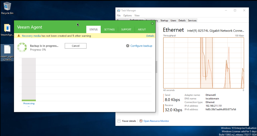The width and height of the screenshot is (257, 136).
Task: Collapse Task Manager with Fewer details arrow
Action: coord(119,121)
